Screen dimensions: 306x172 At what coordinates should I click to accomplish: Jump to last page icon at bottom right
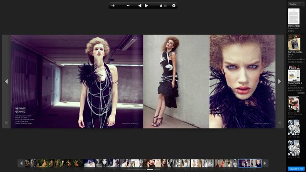[279, 123]
